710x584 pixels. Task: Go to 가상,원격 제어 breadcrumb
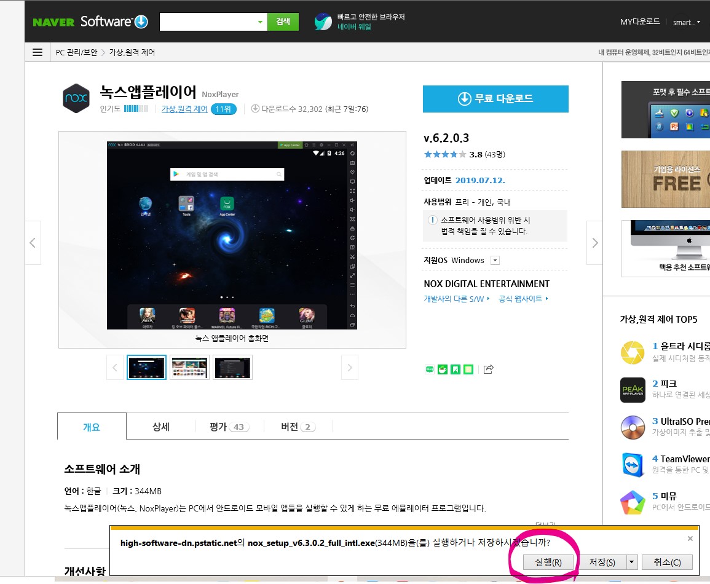132,52
